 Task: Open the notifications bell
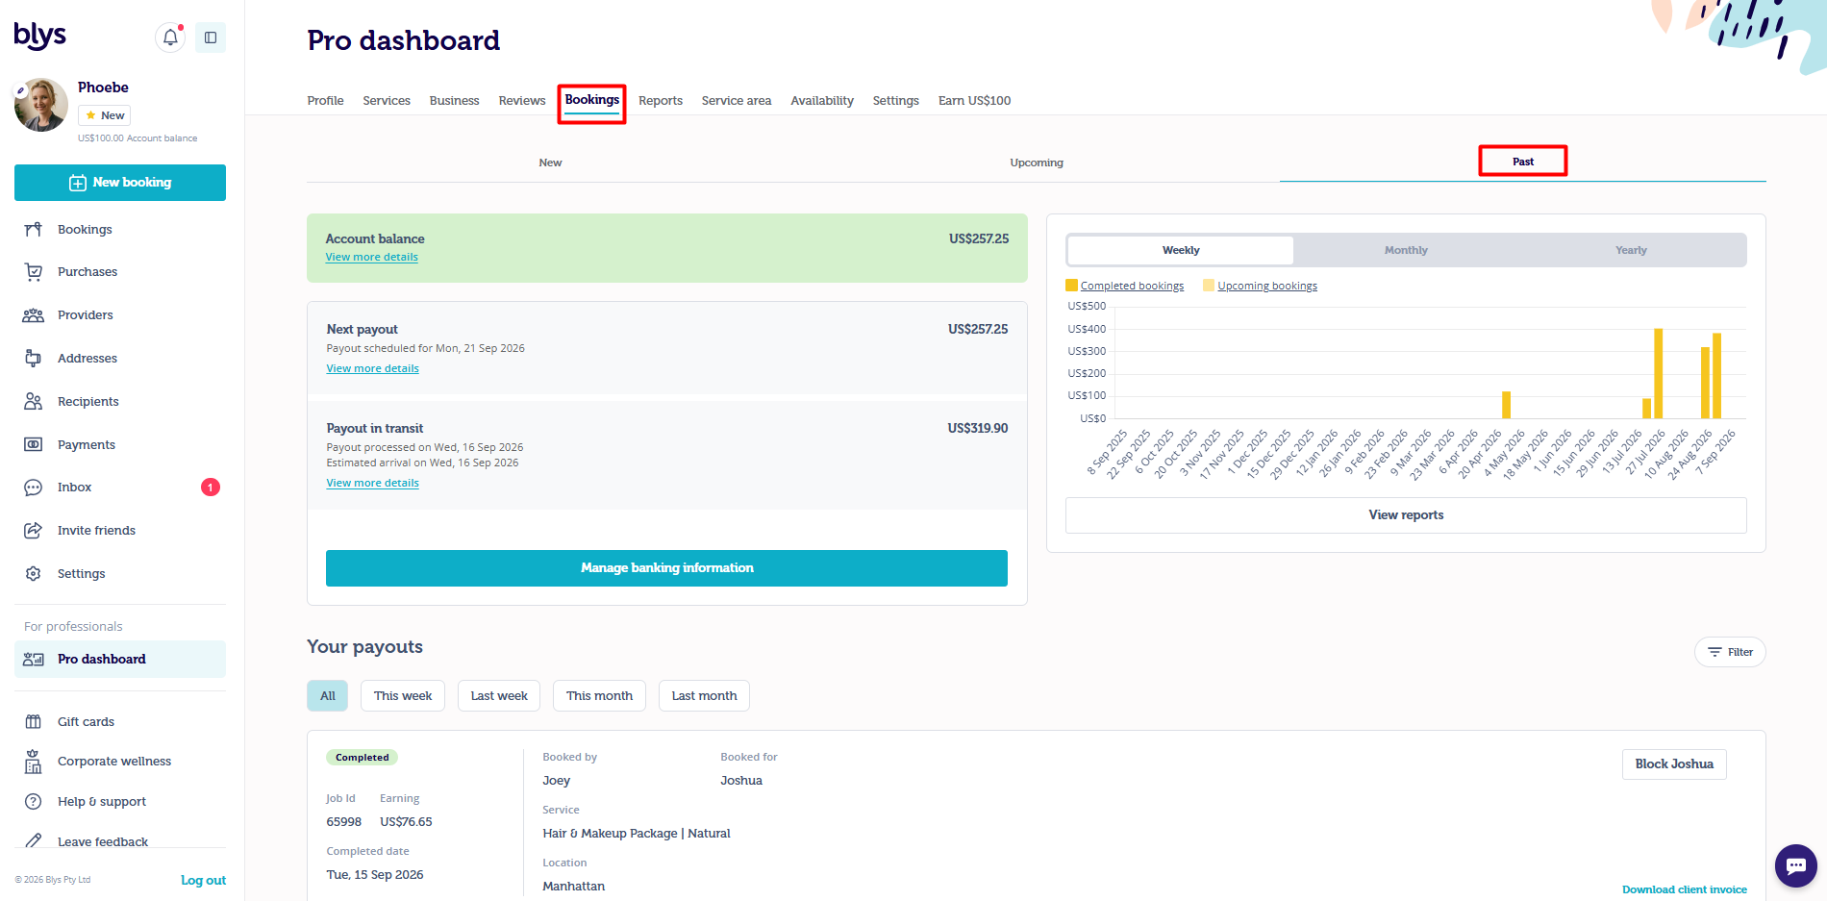point(170,38)
